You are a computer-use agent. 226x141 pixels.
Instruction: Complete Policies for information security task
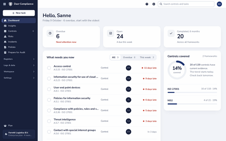pos(49,100)
